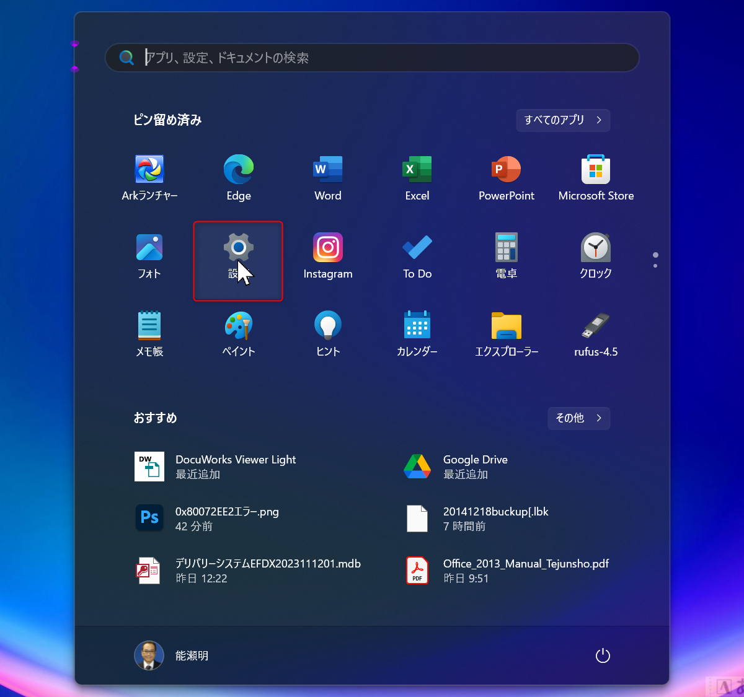744x697 pixels.
Task: Open ヒント tips app icon
Action: click(x=328, y=326)
